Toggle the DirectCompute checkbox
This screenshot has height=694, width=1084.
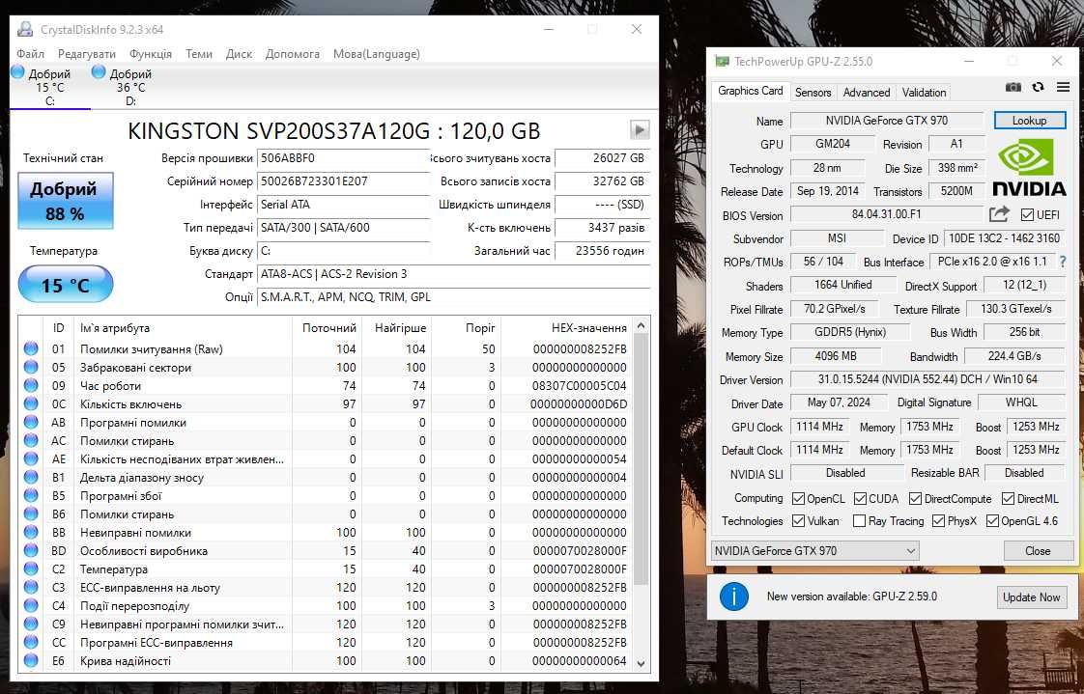[915, 499]
